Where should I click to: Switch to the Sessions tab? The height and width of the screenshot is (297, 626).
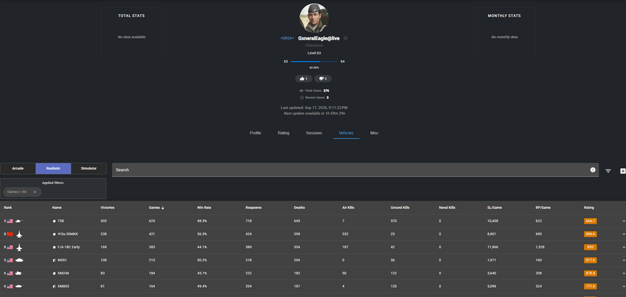tap(314, 133)
